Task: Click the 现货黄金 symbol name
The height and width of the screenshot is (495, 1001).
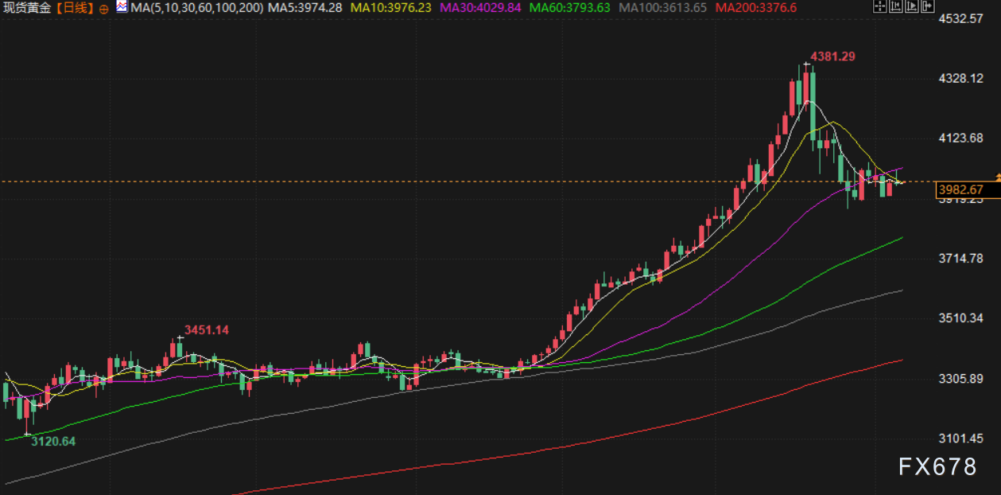Action: [26, 8]
